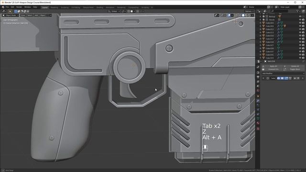
Task: Open the View Layer properties tab
Action: pyautogui.click(x=258, y=82)
